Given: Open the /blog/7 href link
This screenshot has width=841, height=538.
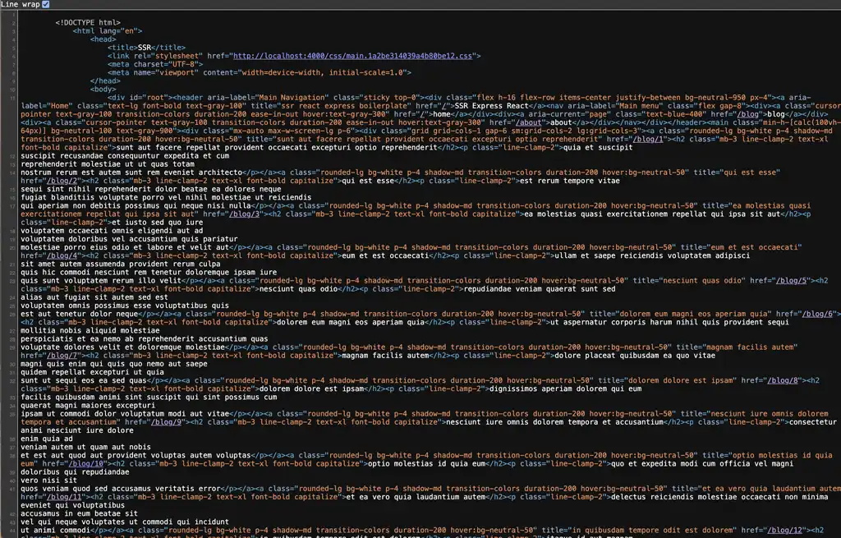Looking at the screenshot, I should click(62, 356).
